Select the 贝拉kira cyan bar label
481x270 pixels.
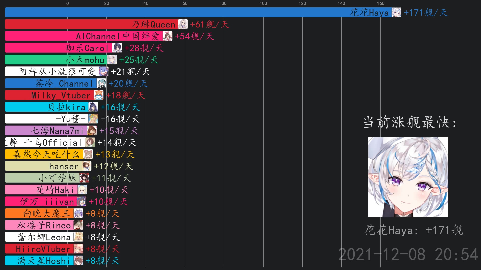(67, 107)
